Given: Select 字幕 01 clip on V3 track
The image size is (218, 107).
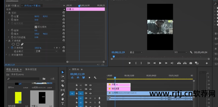Looking at the screenshot, I should 118,85.
